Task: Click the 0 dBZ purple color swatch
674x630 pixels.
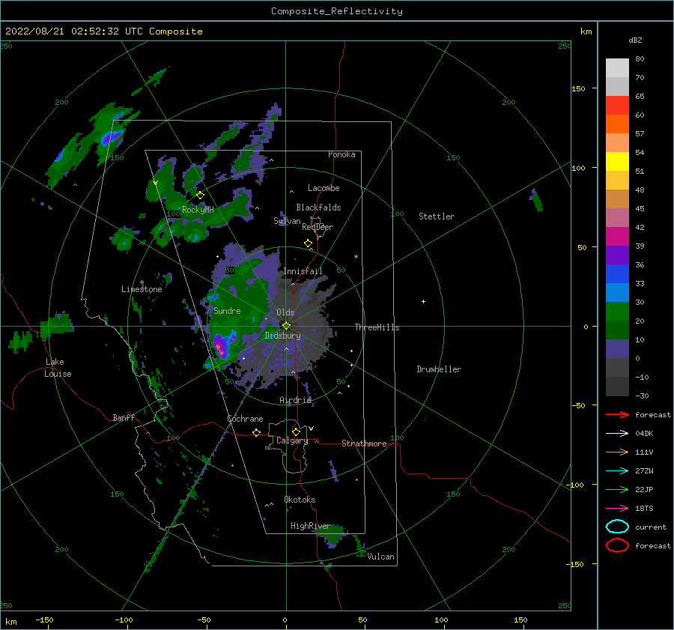Action: [x=617, y=349]
